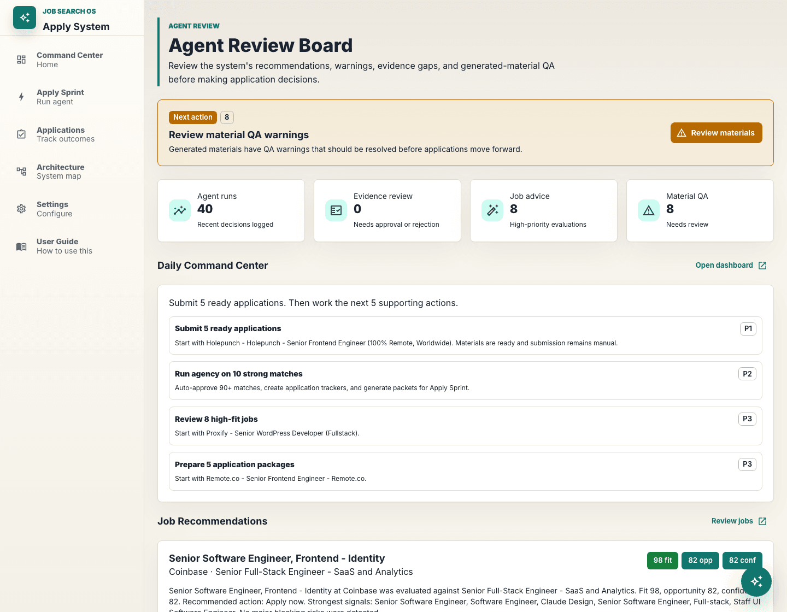Select the Apply Sprint lightning bolt icon
Image resolution: width=787 pixels, height=612 pixels.
click(21, 97)
